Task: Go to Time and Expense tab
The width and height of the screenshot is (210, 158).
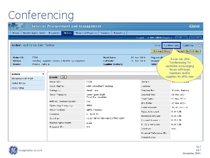Action: tap(86, 33)
